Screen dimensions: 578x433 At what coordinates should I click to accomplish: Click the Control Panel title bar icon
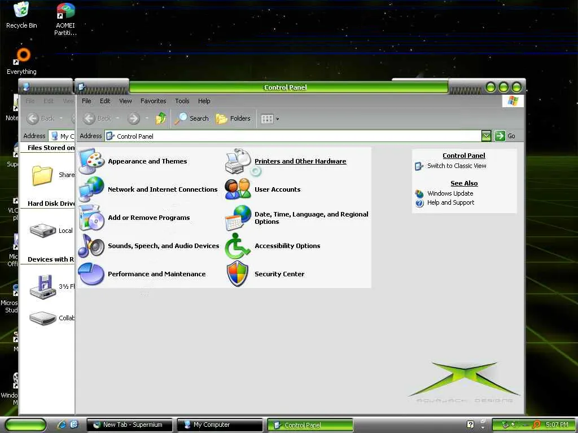click(82, 87)
